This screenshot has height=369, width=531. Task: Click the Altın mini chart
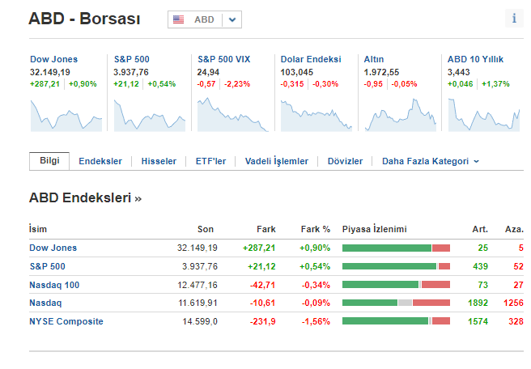point(398,113)
